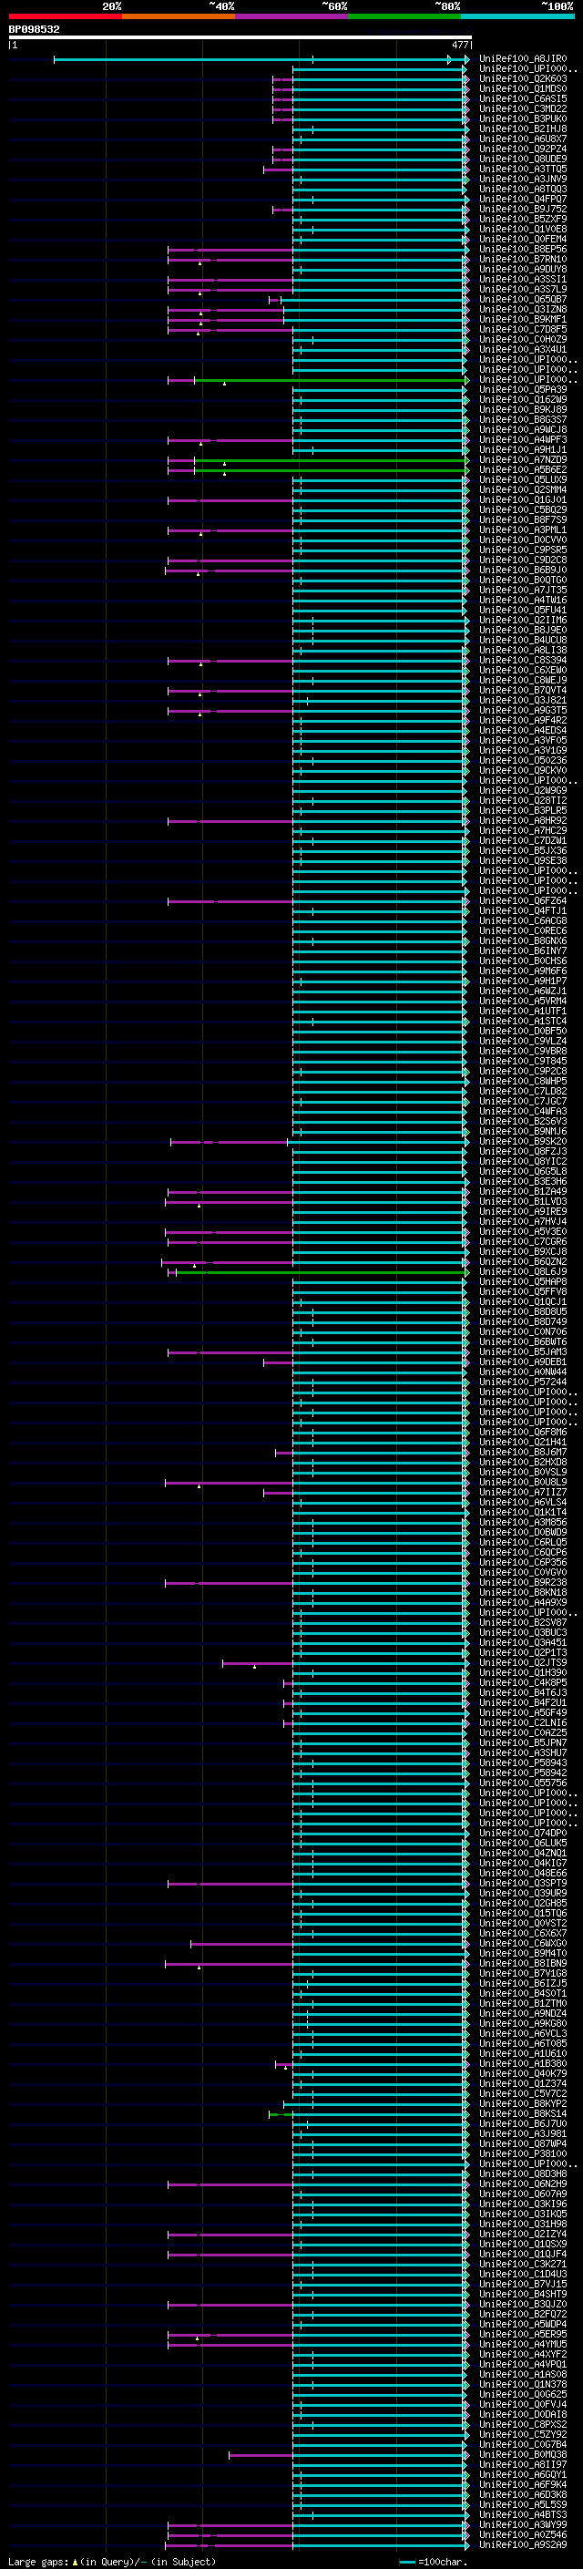Select hit label UniRef100_B2IHJ8
Screen dimensions: 583x2569
522,128
